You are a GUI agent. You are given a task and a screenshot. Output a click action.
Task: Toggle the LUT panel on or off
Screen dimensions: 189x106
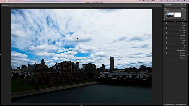165,33
